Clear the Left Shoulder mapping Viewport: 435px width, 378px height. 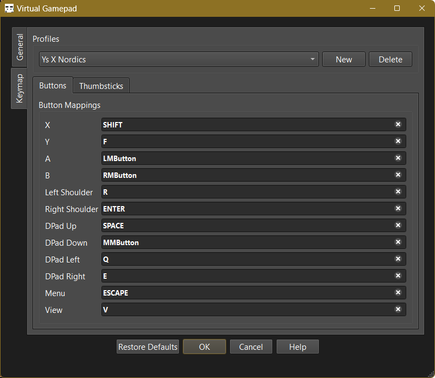pyautogui.click(x=398, y=191)
